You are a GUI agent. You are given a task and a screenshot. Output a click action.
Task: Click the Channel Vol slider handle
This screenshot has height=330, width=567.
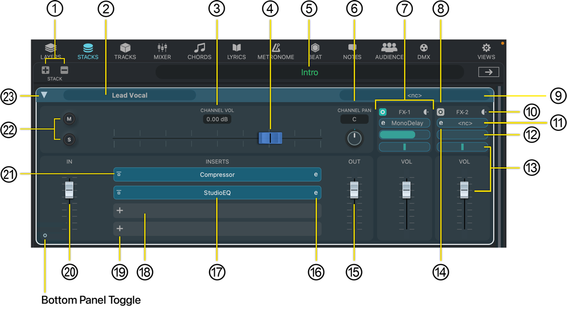(270, 138)
